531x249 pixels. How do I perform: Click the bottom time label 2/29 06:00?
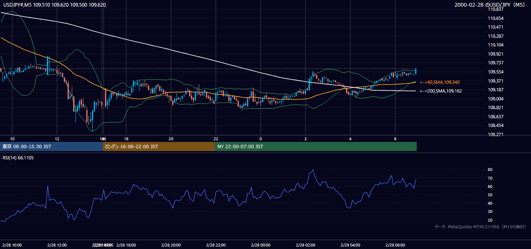(395, 245)
